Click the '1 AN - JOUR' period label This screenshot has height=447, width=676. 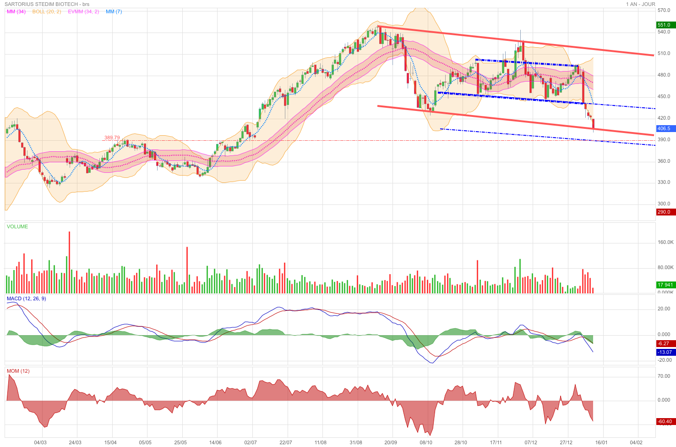point(640,4)
